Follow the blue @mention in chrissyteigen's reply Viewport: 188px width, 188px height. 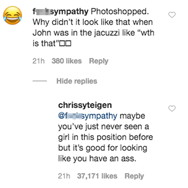point(88,116)
